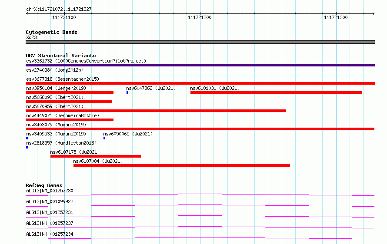387x244 pixels.
Task: Open the ALG13|NM_001257230 transcript label
Action: [50, 191]
